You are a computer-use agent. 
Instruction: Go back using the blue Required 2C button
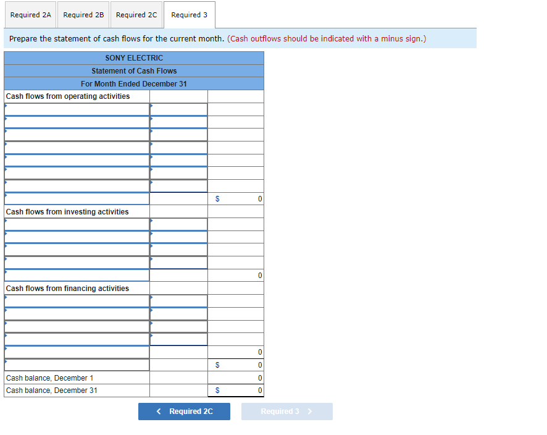(x=184, y=412)
